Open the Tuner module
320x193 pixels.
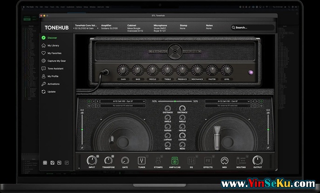pos(141,161)
